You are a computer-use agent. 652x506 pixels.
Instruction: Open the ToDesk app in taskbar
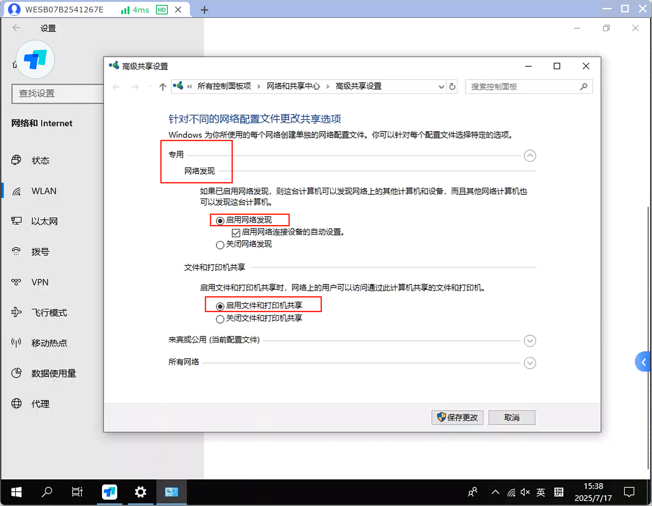pyautogui.click(x=109, y=492)
